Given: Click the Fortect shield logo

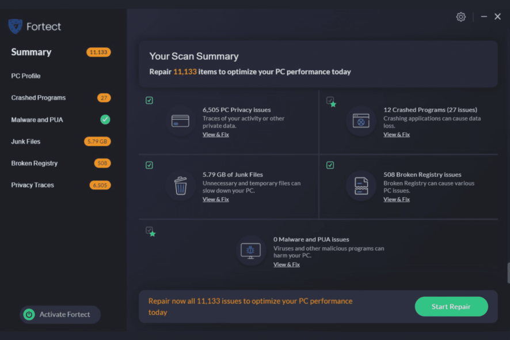Looking at the screenshot, I should point(16,27).
